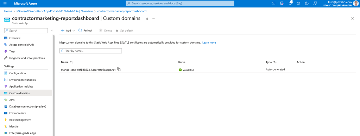Open the notifications bell

[290, 4]
